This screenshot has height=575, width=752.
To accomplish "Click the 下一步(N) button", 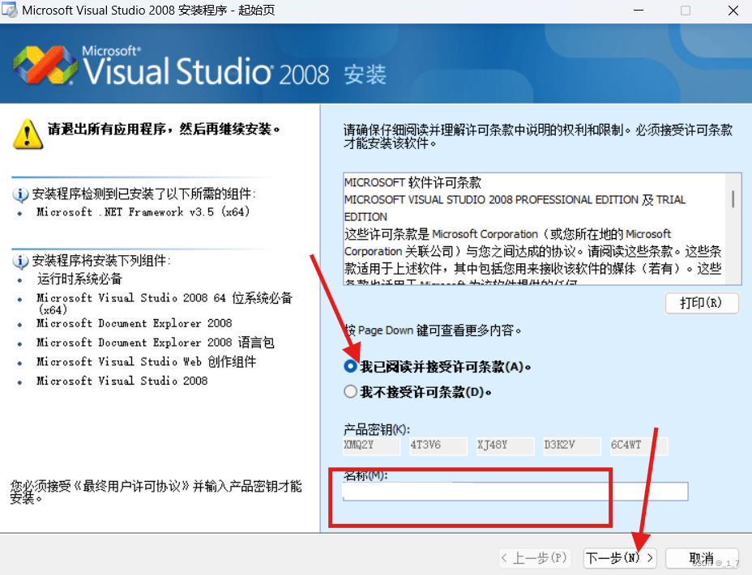I will [x=620, y=558].
